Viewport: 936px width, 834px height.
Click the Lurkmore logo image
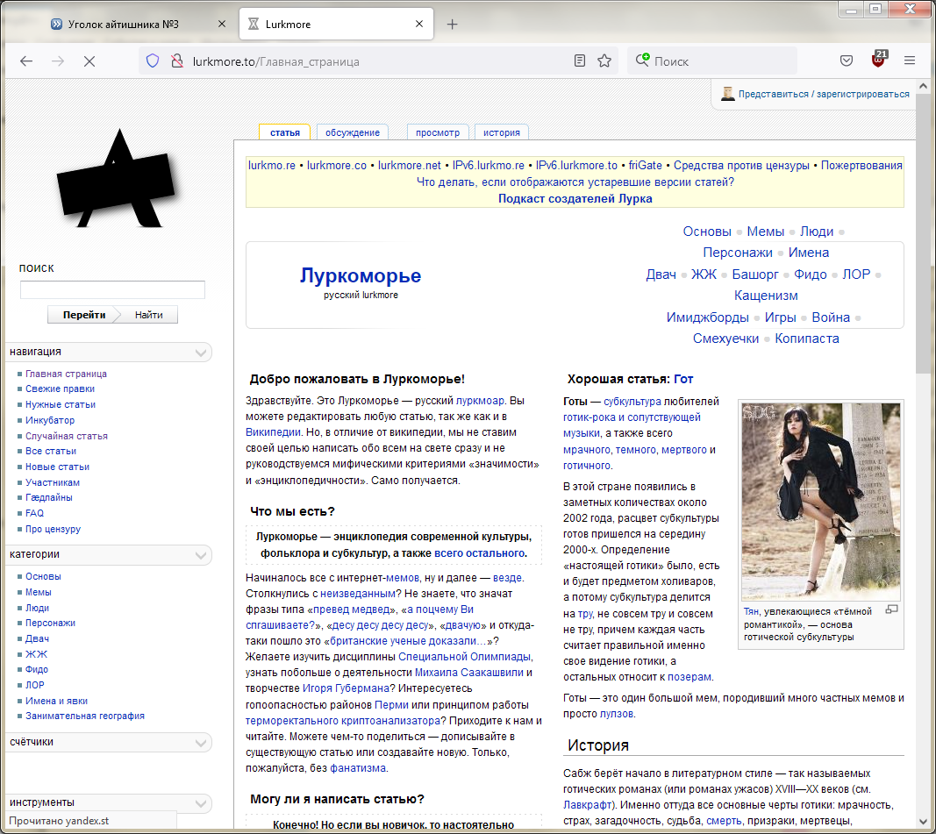click(117, 178)
